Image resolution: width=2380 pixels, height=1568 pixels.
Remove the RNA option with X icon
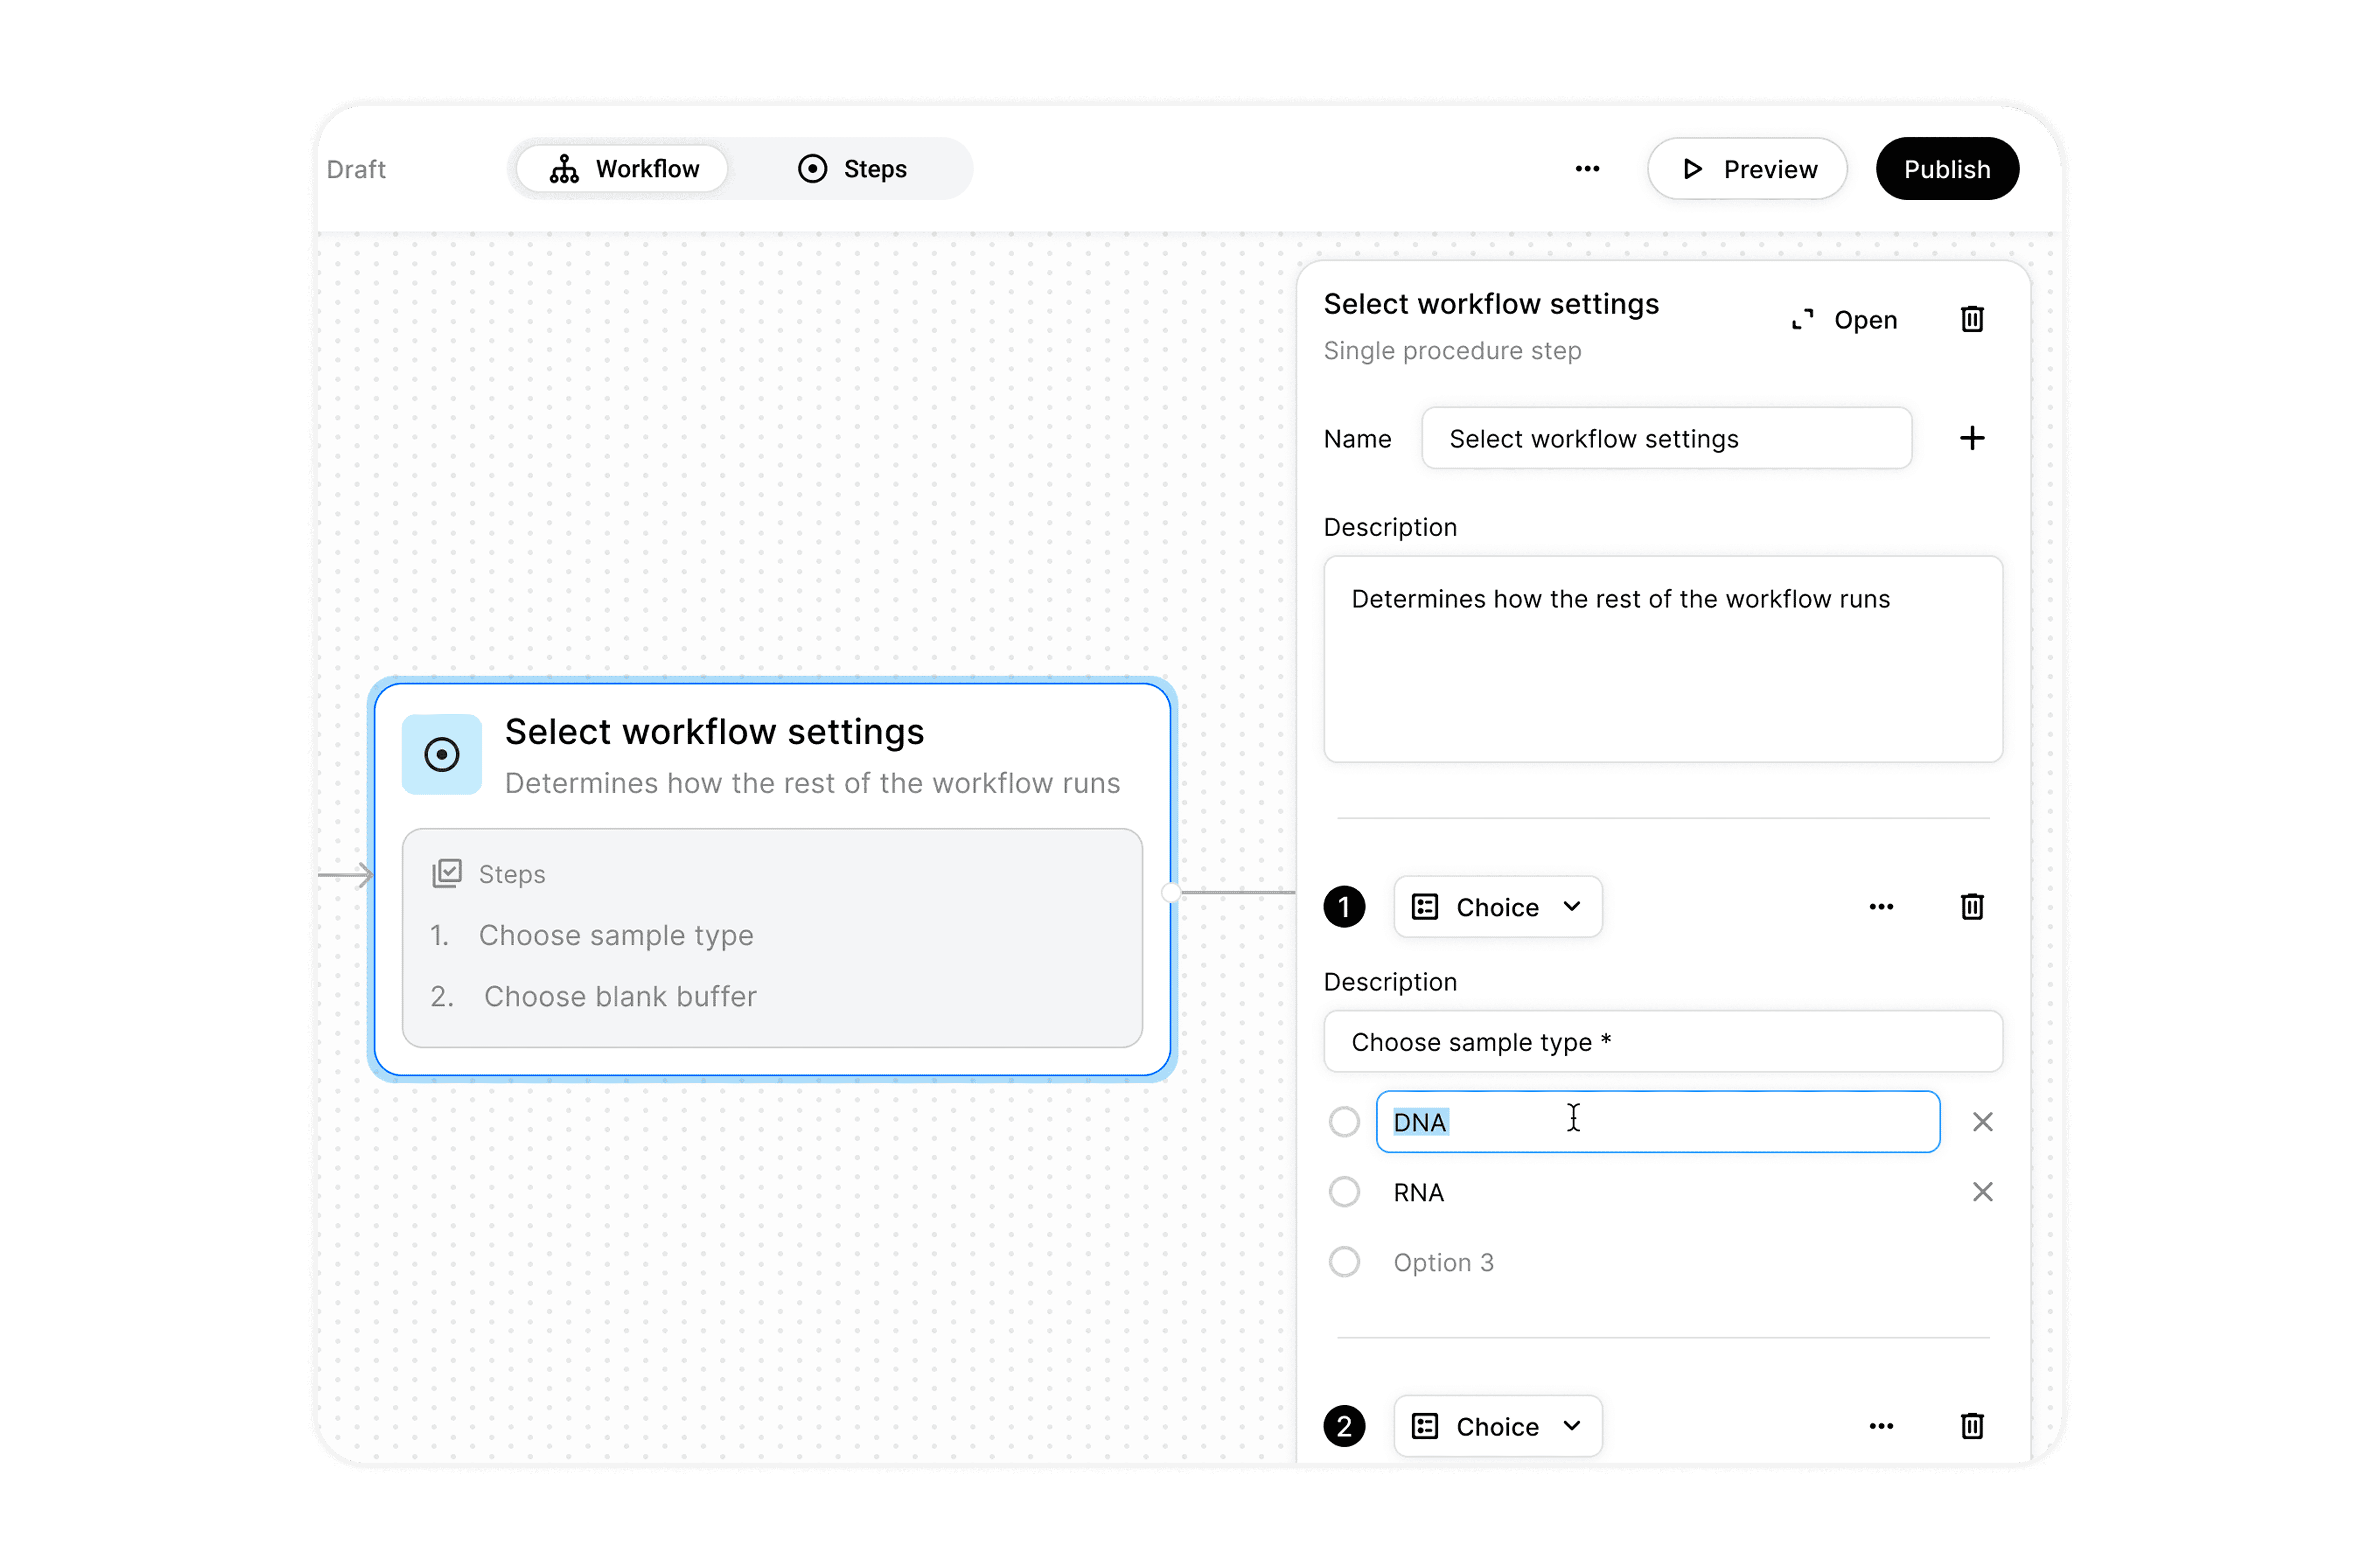click(1982, 1192)
